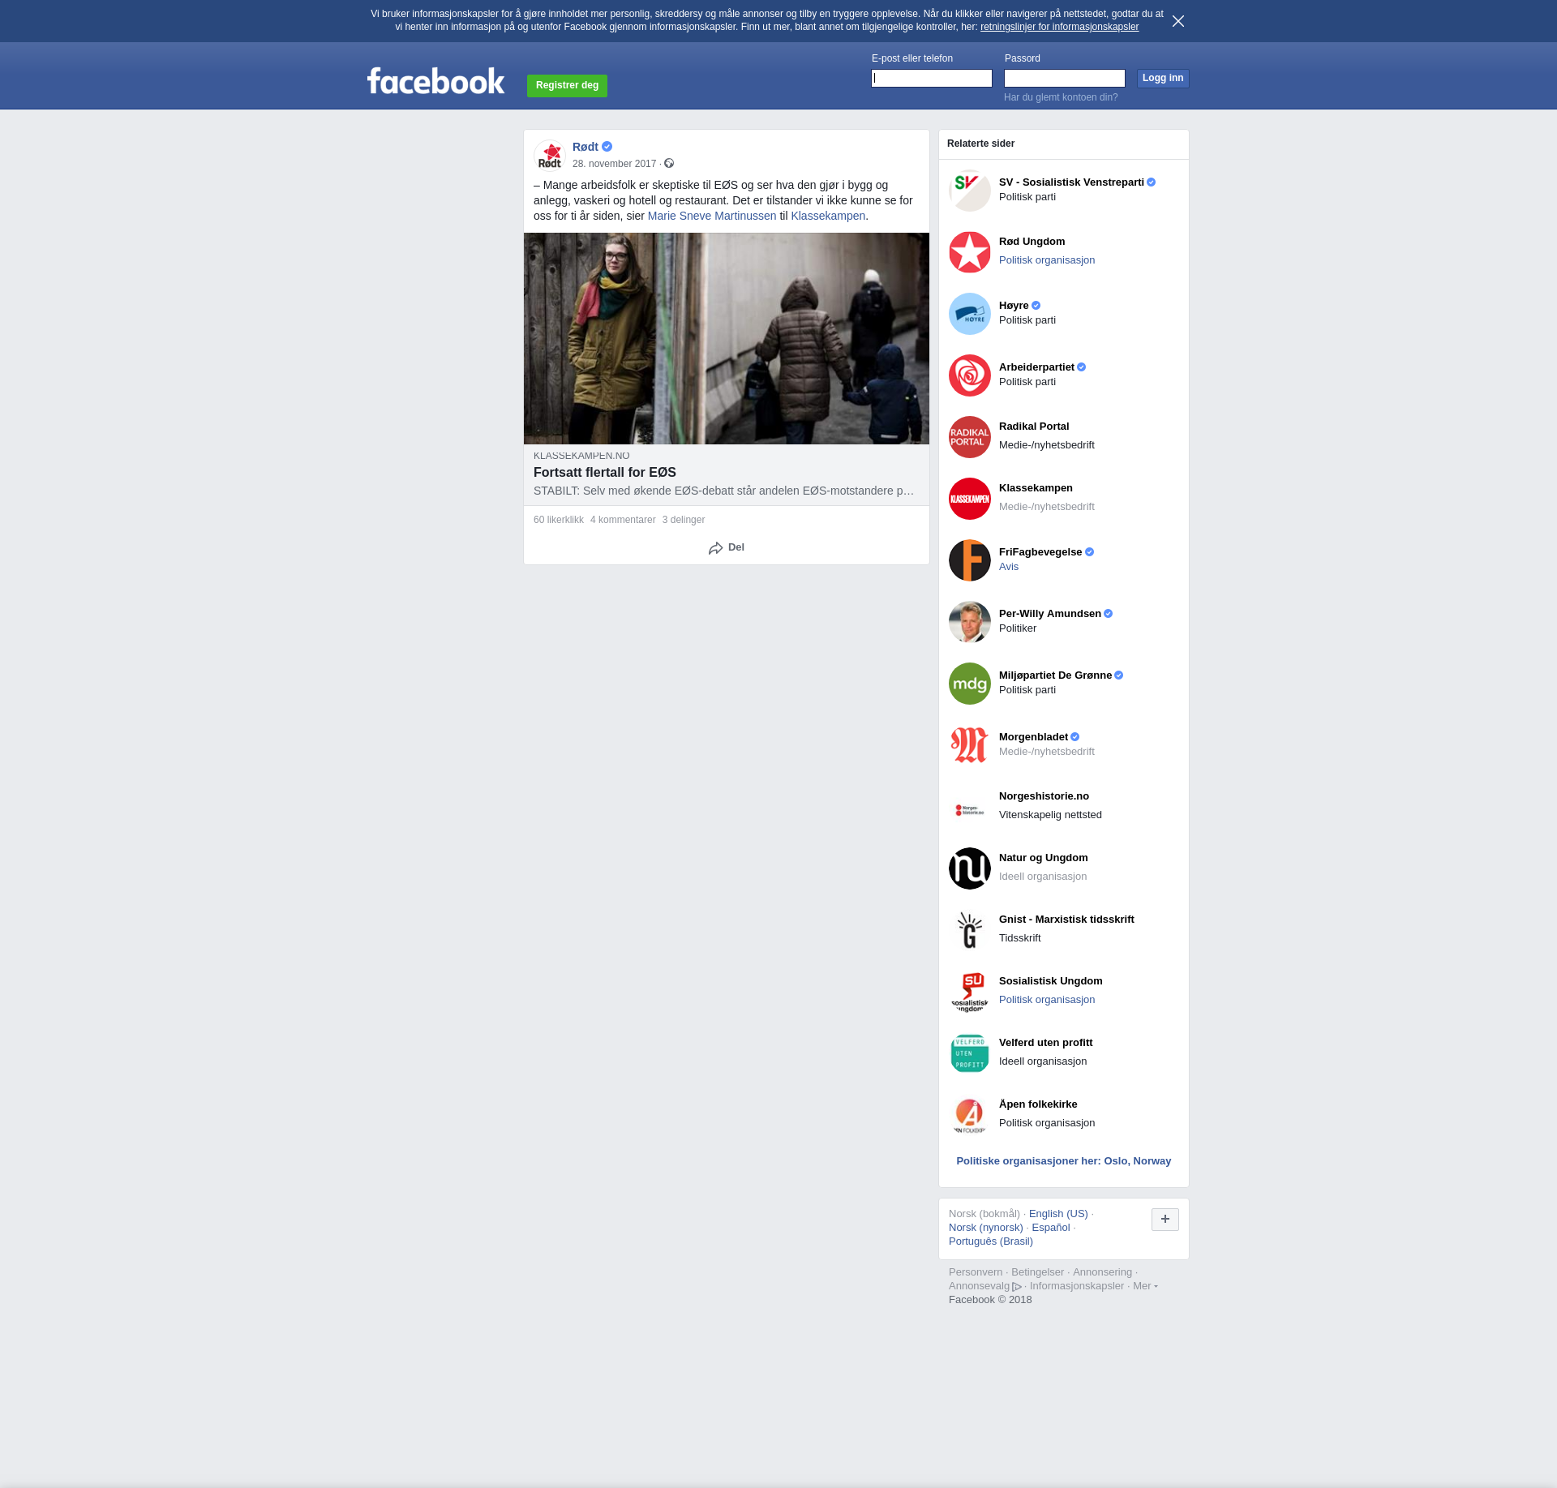Open Fortsatt flertall for EØS headline
The image size is (1557, 1488).
pos(605,472)
